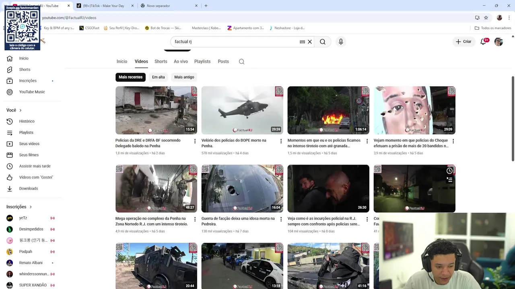Click the browser address bar URL

tap(69, 18)
